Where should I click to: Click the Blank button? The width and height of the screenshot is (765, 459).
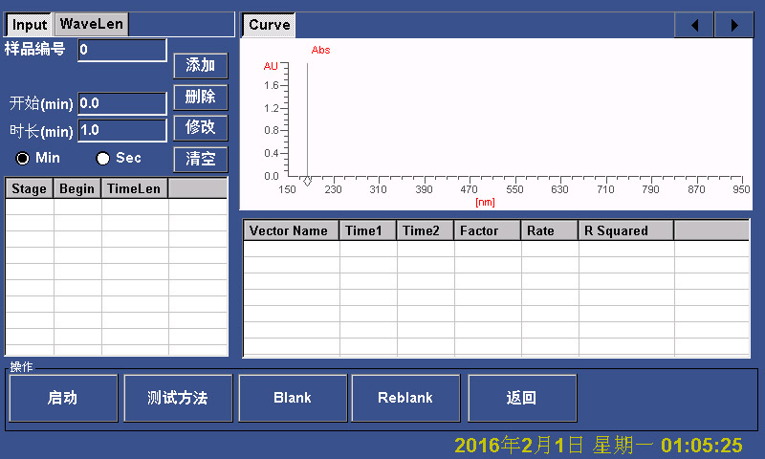[x=292, y=398]
